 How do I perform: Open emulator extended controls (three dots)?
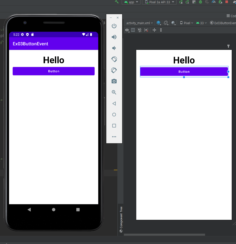pos(114,137)
